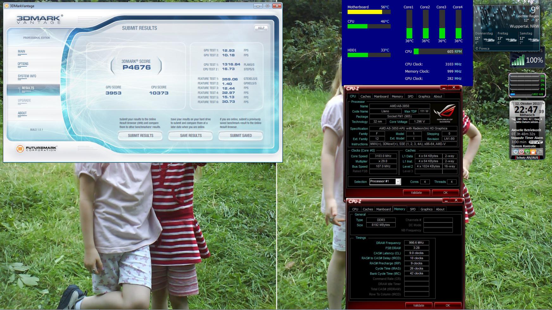Click OK in the upper CPU-Z window
Screen dimensions: 552x310
(x=445, y=192)
